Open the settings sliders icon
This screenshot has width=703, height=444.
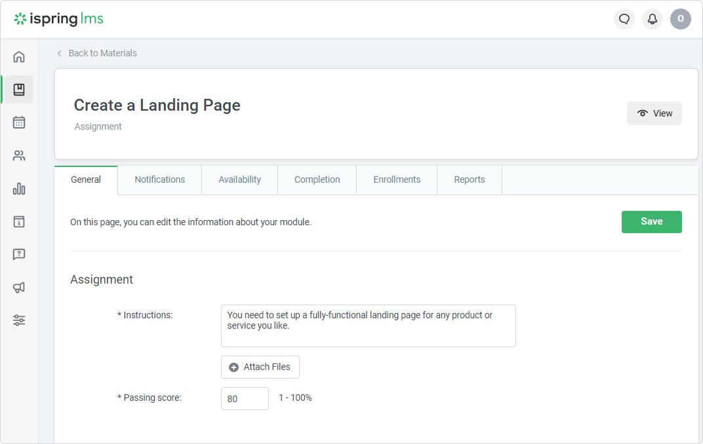point(19,320)
